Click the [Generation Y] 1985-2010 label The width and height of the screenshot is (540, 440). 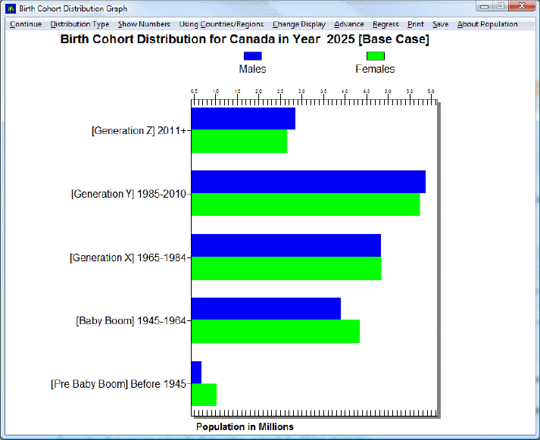click(129, 194)
